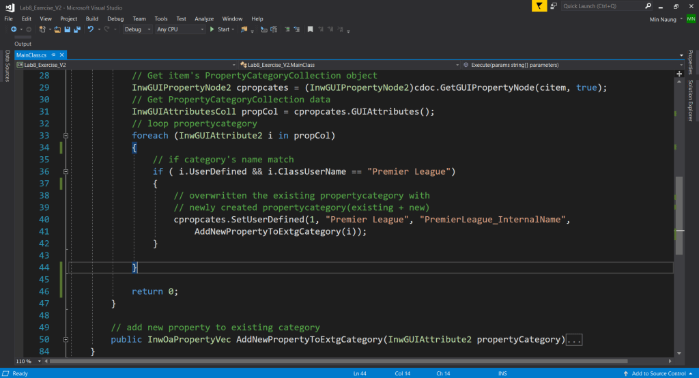The width and height of the screenshot is (699, 378).
Task: Toggle pin on MainClass.cs tab
Action: (53, 55)
